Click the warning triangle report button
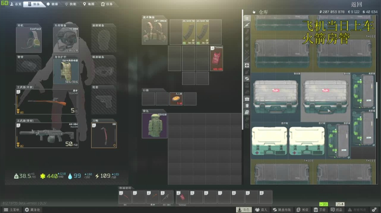This screenshot has height=213, width=381. (x=357, y=210)
